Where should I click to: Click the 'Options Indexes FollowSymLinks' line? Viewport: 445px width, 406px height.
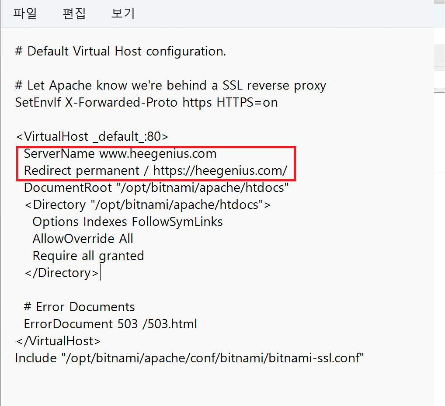(128, 222)
